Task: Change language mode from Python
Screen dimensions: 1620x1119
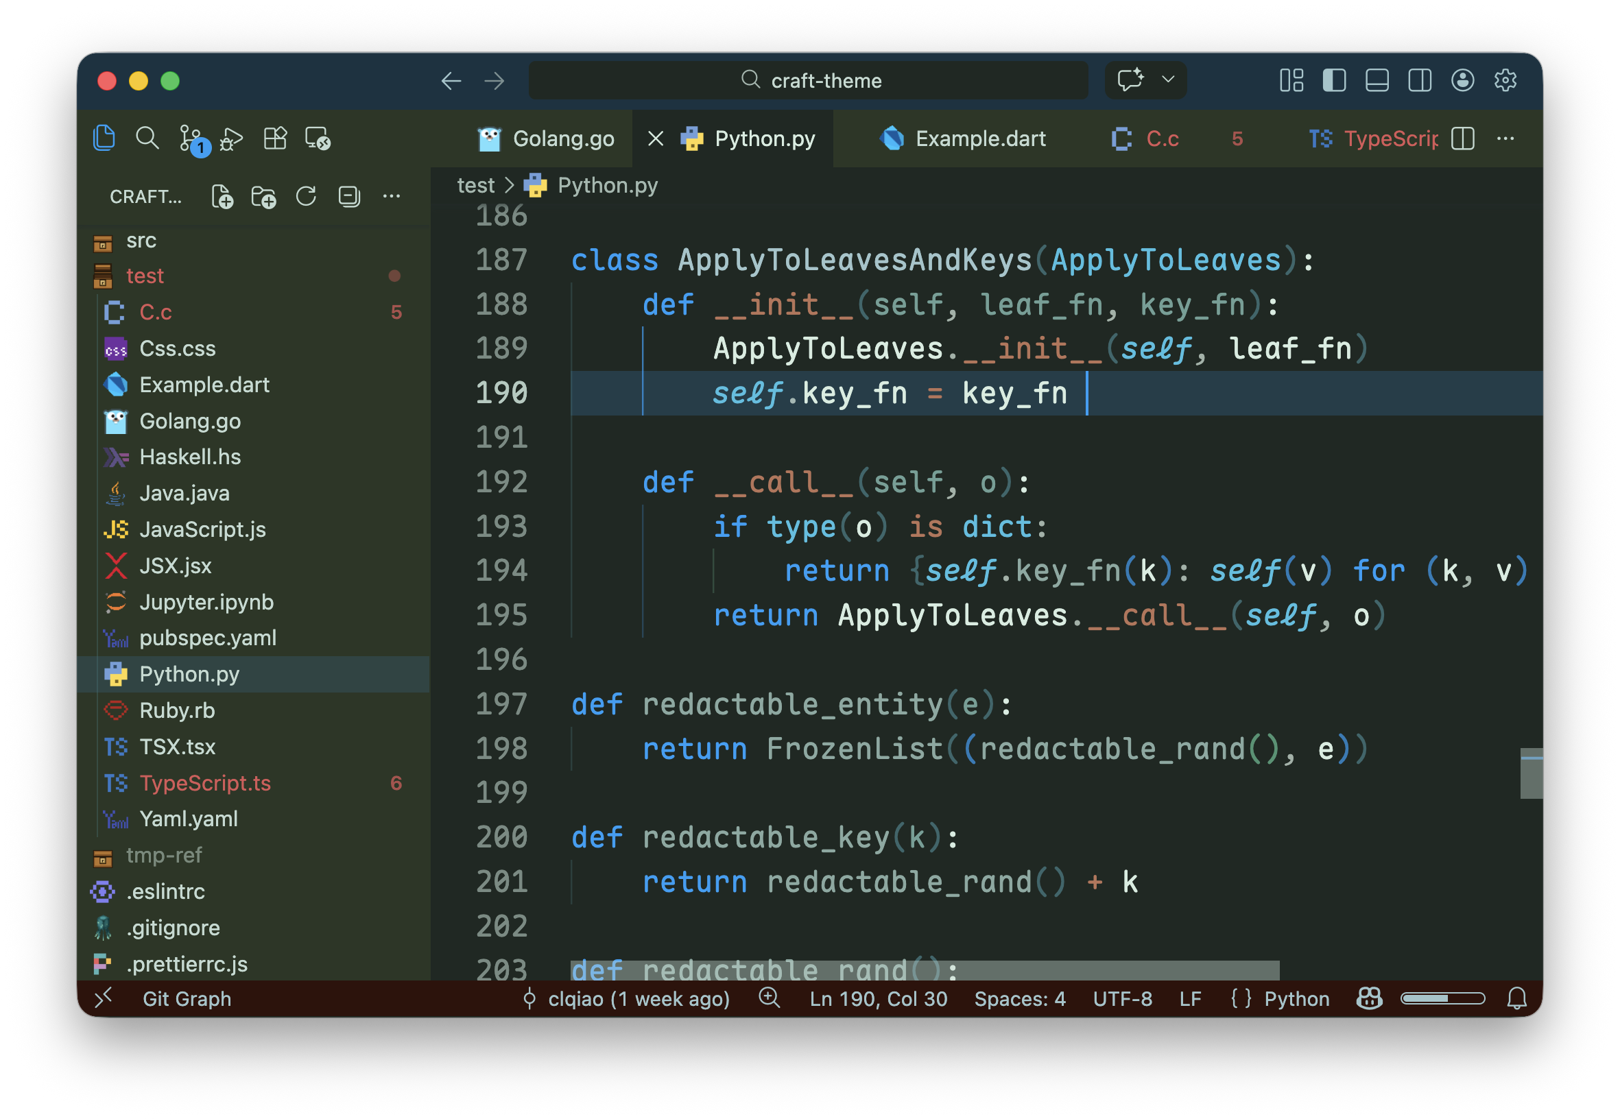Action: 1296,998
